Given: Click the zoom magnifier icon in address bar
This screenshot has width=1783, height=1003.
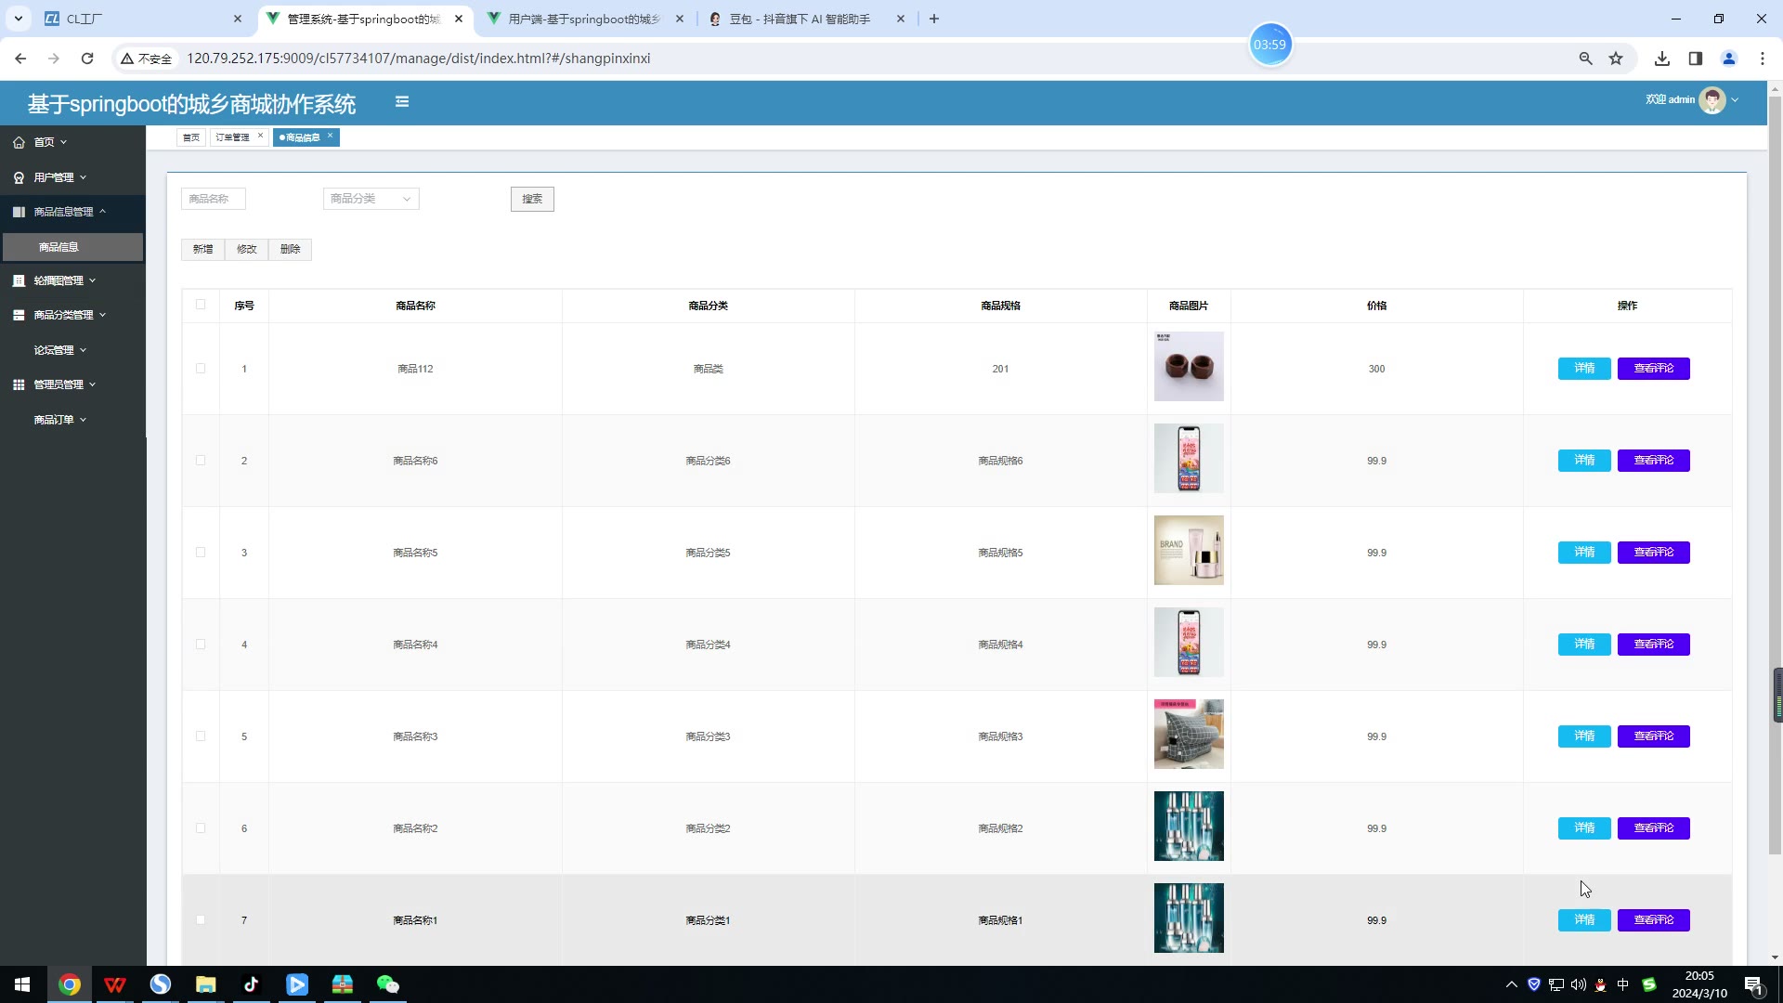Looking at the screenshot, I should point(1586,59).
